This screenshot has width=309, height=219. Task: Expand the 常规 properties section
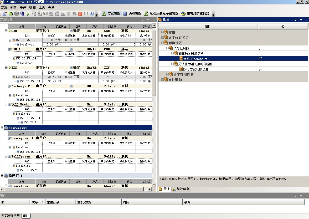coord(162,32)
